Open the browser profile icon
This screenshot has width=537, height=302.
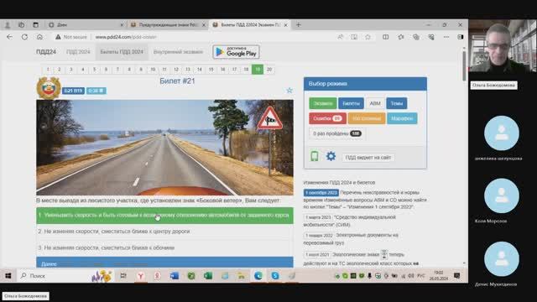(8, 24)
